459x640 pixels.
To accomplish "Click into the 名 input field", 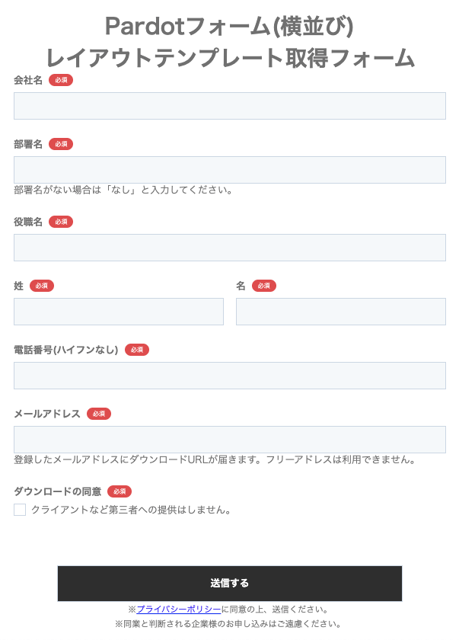I will [x=340, y=312].
